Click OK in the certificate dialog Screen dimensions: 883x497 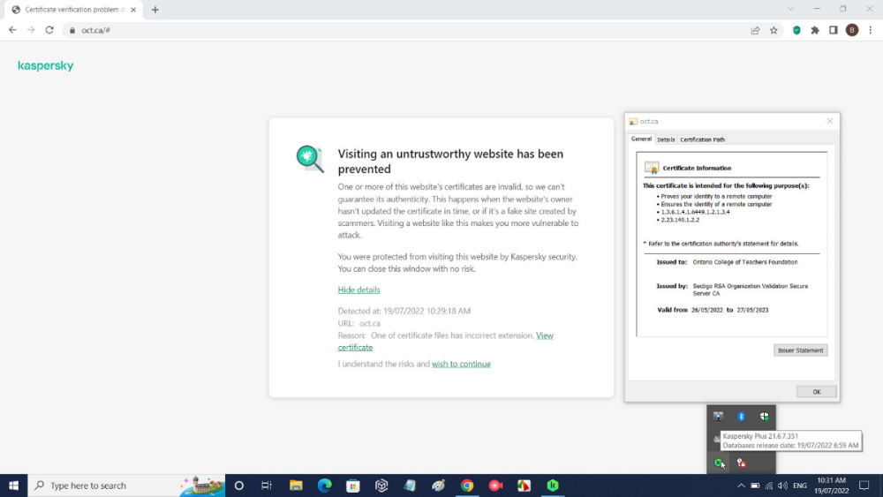point(817,392)
